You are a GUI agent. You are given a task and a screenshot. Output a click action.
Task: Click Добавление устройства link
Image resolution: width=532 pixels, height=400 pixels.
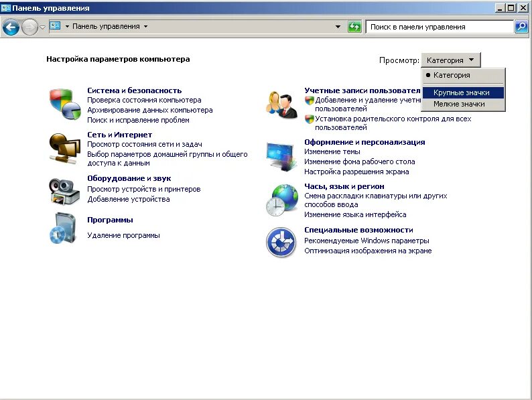129,200
